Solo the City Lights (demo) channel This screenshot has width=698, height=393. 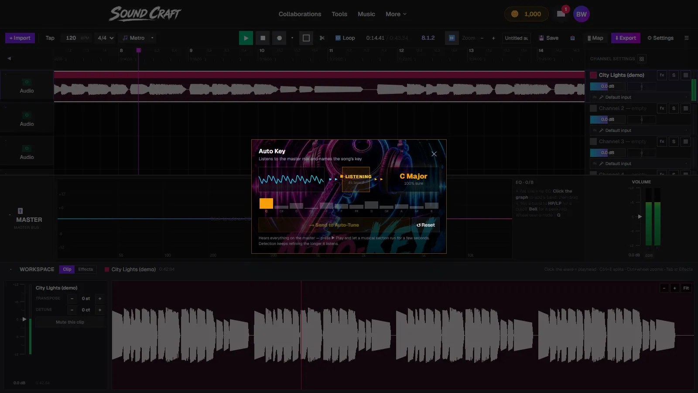[x=674, y=75]
